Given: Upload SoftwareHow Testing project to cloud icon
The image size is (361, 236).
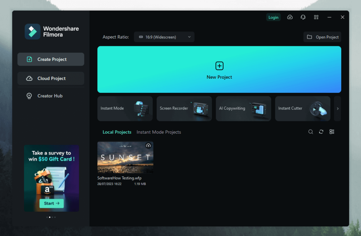Looking at the screenshot, I should [x=148, y=145].
